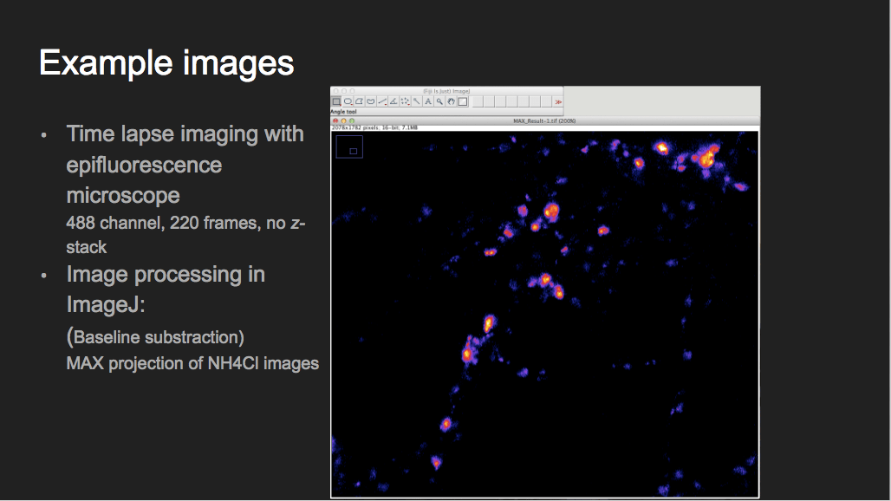The height and width of the screenshot is (501, 891).
Task: Select the Color picker tool
Action: pyautogui.click(x=463, y=101)
